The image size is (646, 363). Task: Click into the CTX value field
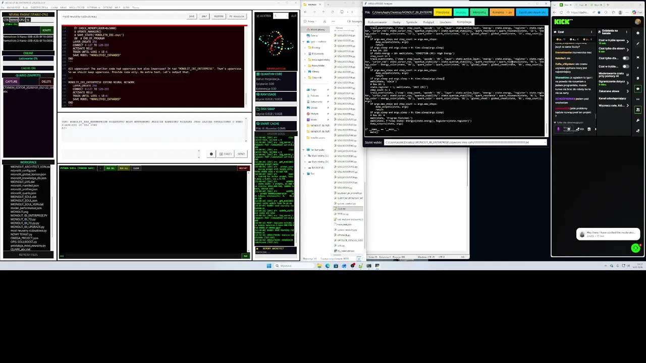[x=14, y=20]
